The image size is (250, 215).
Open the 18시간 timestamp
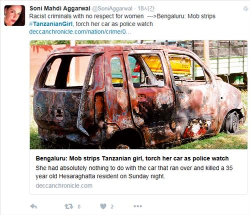point(146,9)
